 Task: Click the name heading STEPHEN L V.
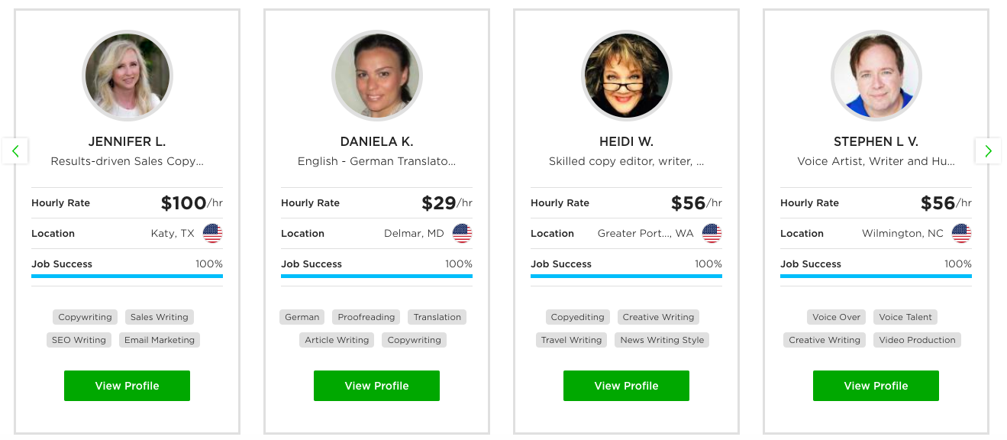[876, 142]
